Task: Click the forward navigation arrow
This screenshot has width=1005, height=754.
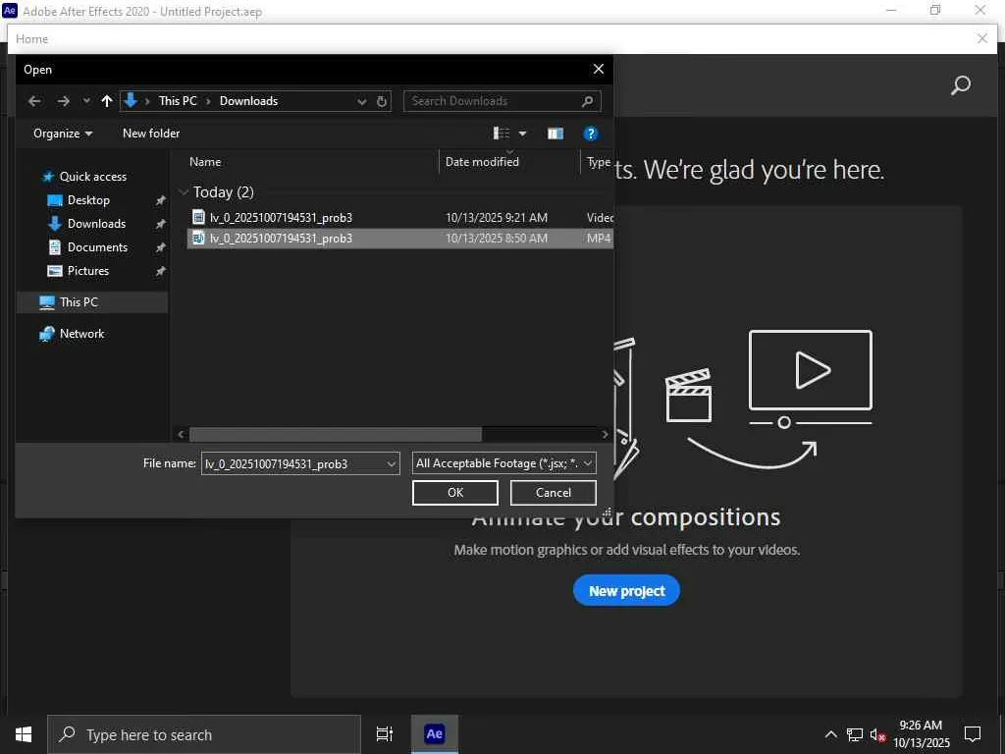Action: pos(63,101)
